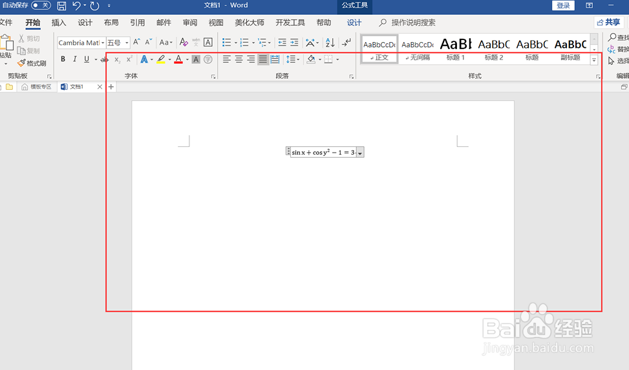The width and height of the screenshot is (629, 370).
Task: Undo the last action
Action: click(x=76, y=6)
